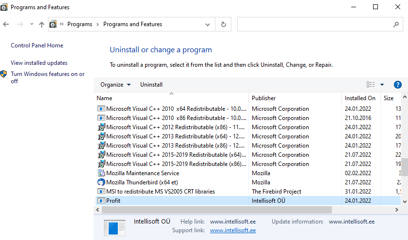Click the Programs and Features title bar icon
The height and width of the screenshot is (240, 408).
click(x=4, y=7)
